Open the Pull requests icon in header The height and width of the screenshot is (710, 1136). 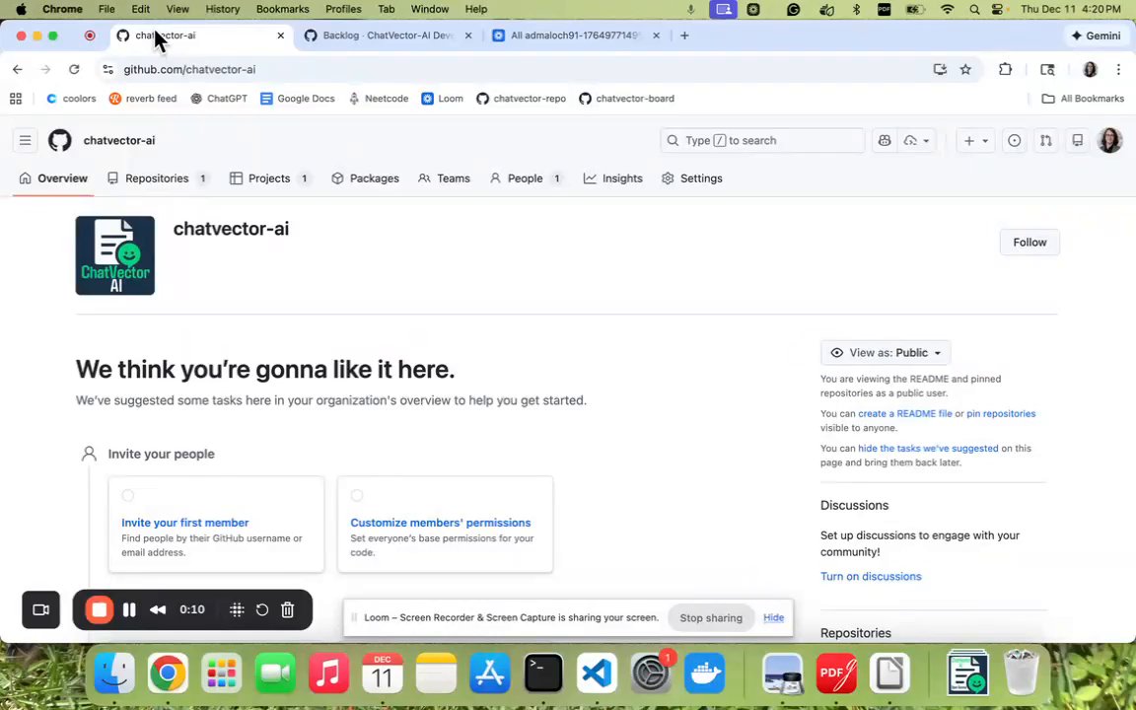point(1046,141)
